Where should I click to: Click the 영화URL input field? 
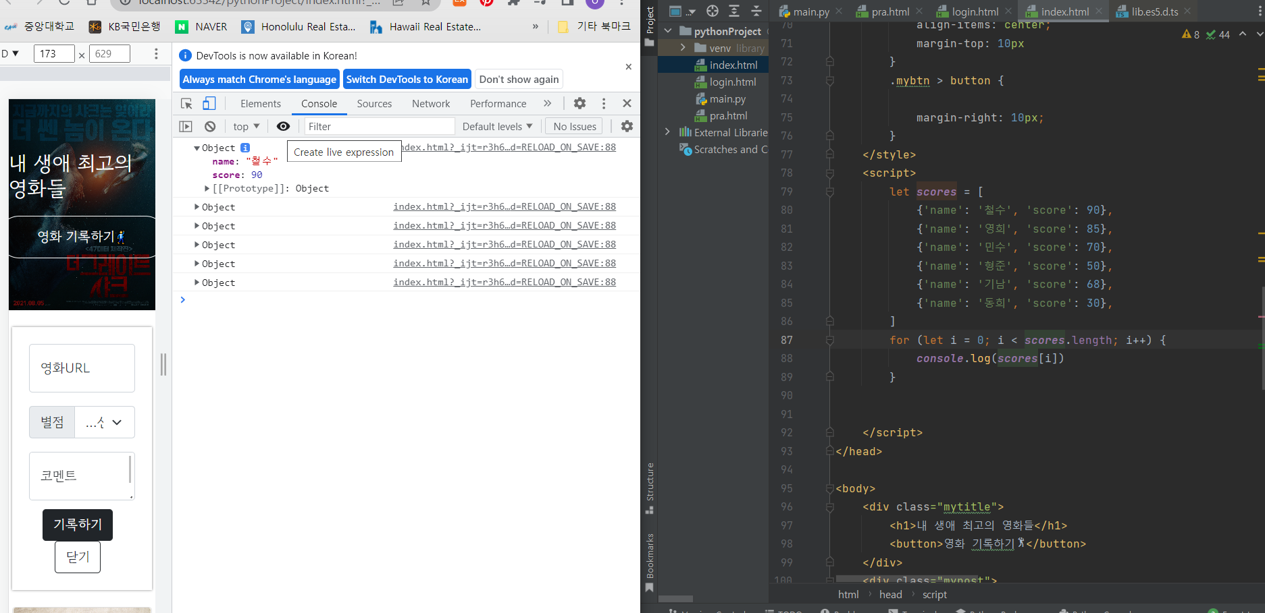[x=82, y=368]
